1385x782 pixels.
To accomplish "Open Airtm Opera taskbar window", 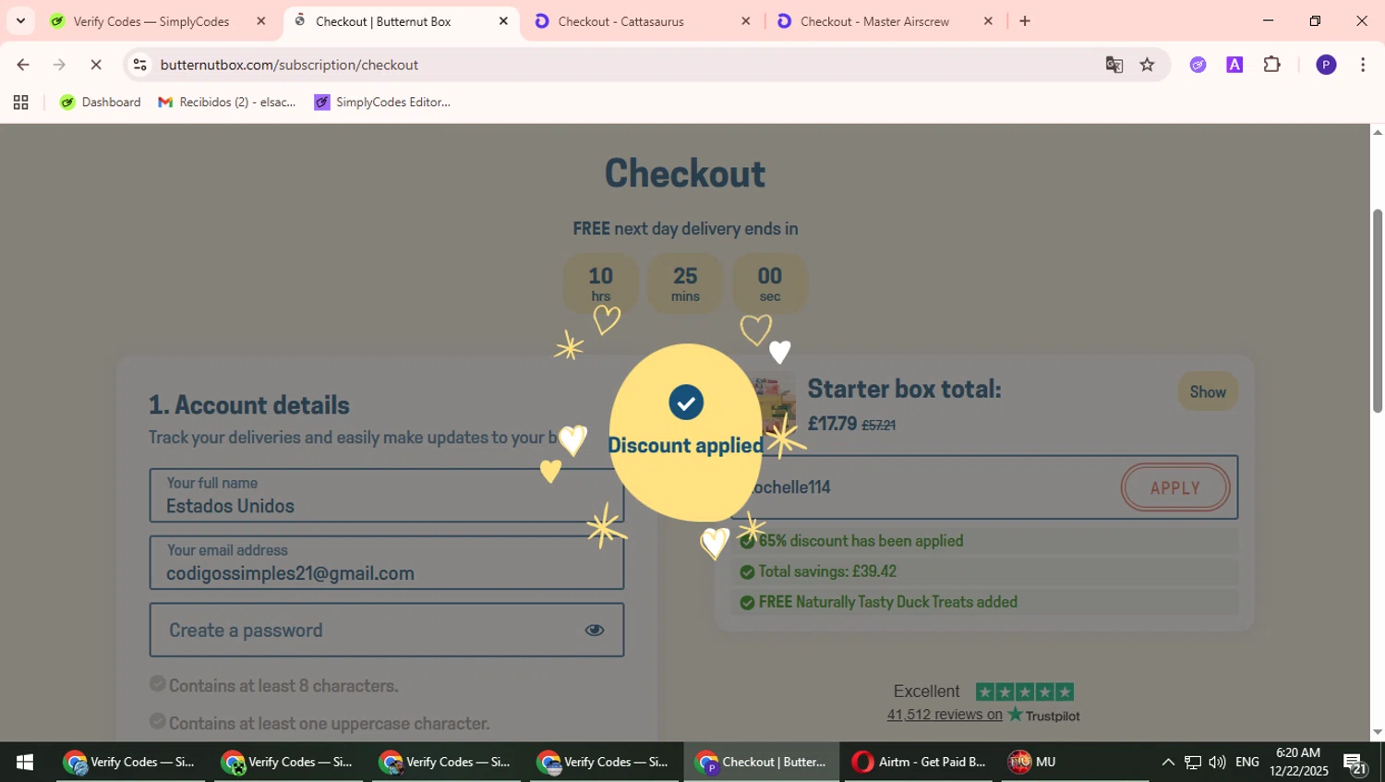I will [x=919, y=763].
